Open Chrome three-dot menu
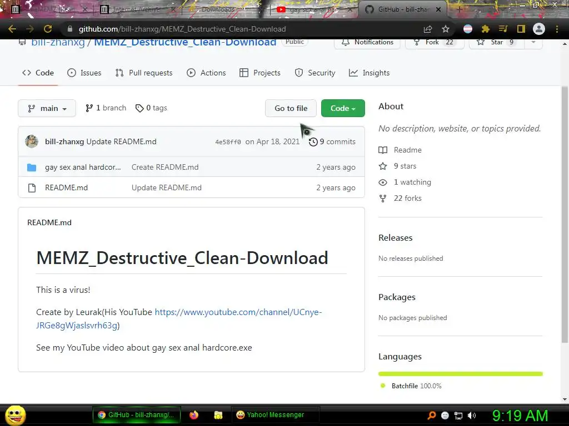The height and width of the screenshot is (426, 569). [x=557, y=29]
